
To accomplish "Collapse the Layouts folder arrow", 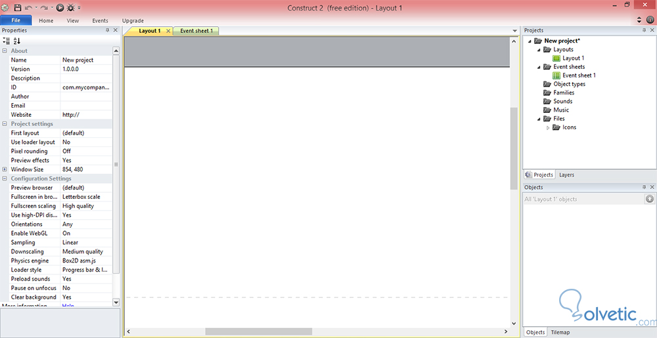I will coord(539,50).
